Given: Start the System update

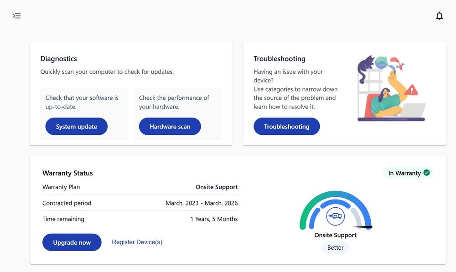Looking at the screenshot, I should [76, 127].
